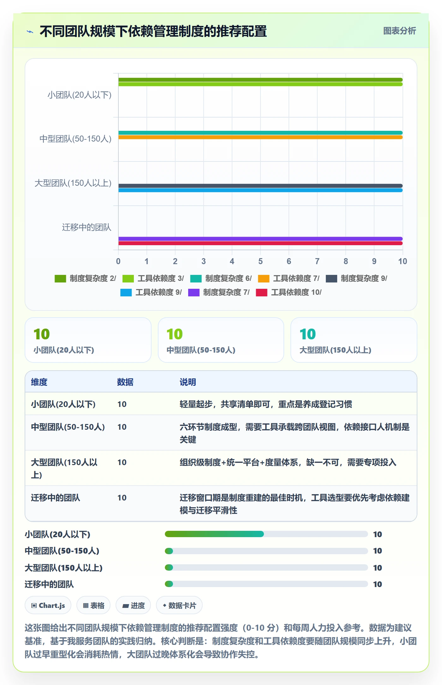
Task: Click table row name 中型团队(50-150人)
Action: [x=68, y=427]
